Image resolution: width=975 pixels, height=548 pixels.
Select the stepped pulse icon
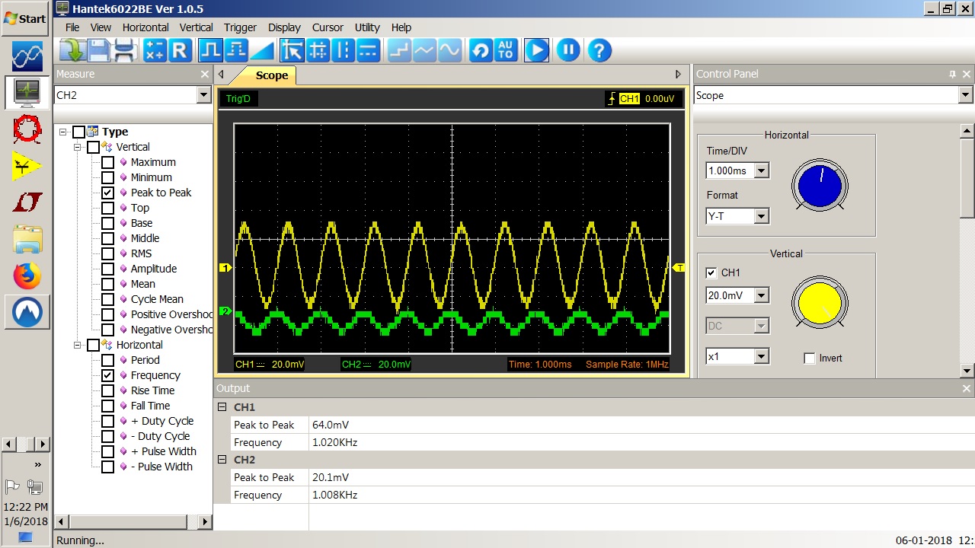pyautogui.click(x=236, y=50)
